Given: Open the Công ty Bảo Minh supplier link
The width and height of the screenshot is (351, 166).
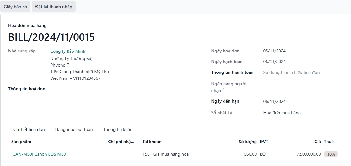Looking at the screenshot, I should point(68,51).
